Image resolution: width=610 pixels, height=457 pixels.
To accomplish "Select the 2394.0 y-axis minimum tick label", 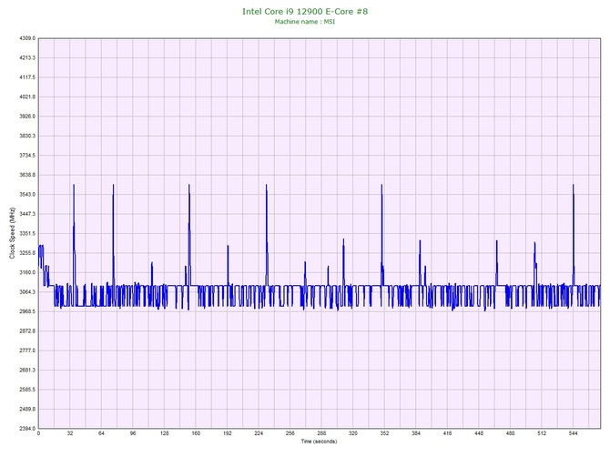I will [x=23, y=428].
